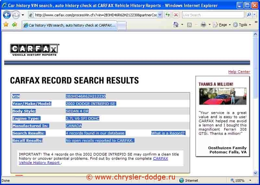Click the Home page icon
260x185 pixels.
click(176, 25)
